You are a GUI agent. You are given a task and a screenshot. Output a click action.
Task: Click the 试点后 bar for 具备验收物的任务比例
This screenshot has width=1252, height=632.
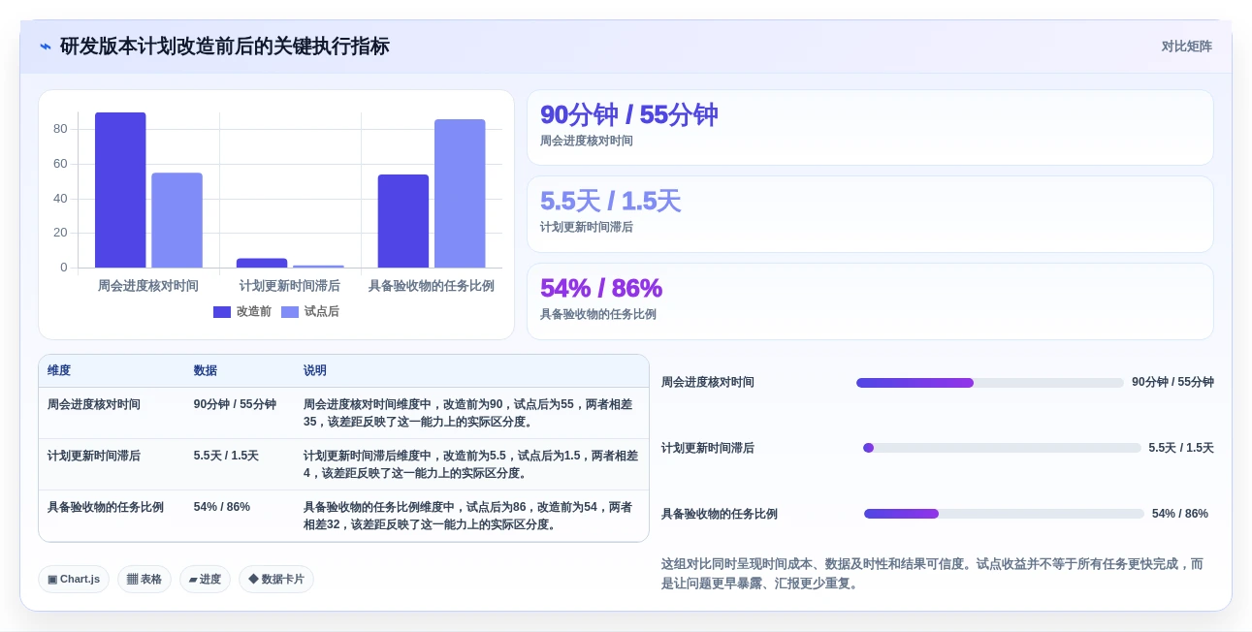point(460,194)
